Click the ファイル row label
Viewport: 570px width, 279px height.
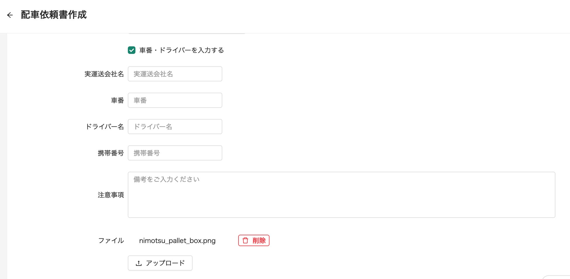(x=111, y=241)
